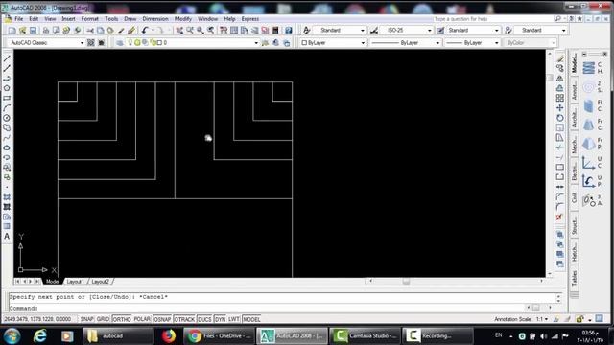Click the horizontal scrollbar thumb below drawing
This screenshot has height=345, width=614.
406,281
